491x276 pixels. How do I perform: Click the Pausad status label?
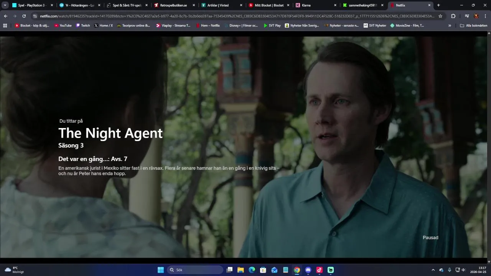430,238
